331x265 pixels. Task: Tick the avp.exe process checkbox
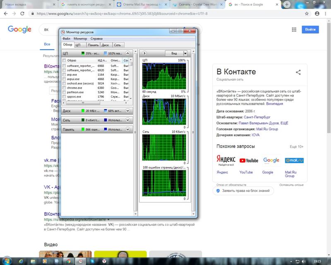pyautogui.click(x=64, y=75)
